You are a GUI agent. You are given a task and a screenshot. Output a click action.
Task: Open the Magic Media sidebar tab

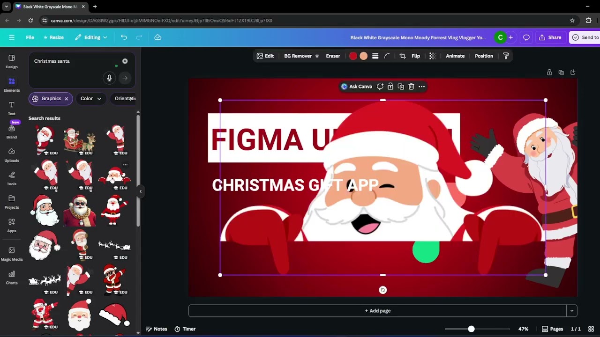(x=12, y=254)
